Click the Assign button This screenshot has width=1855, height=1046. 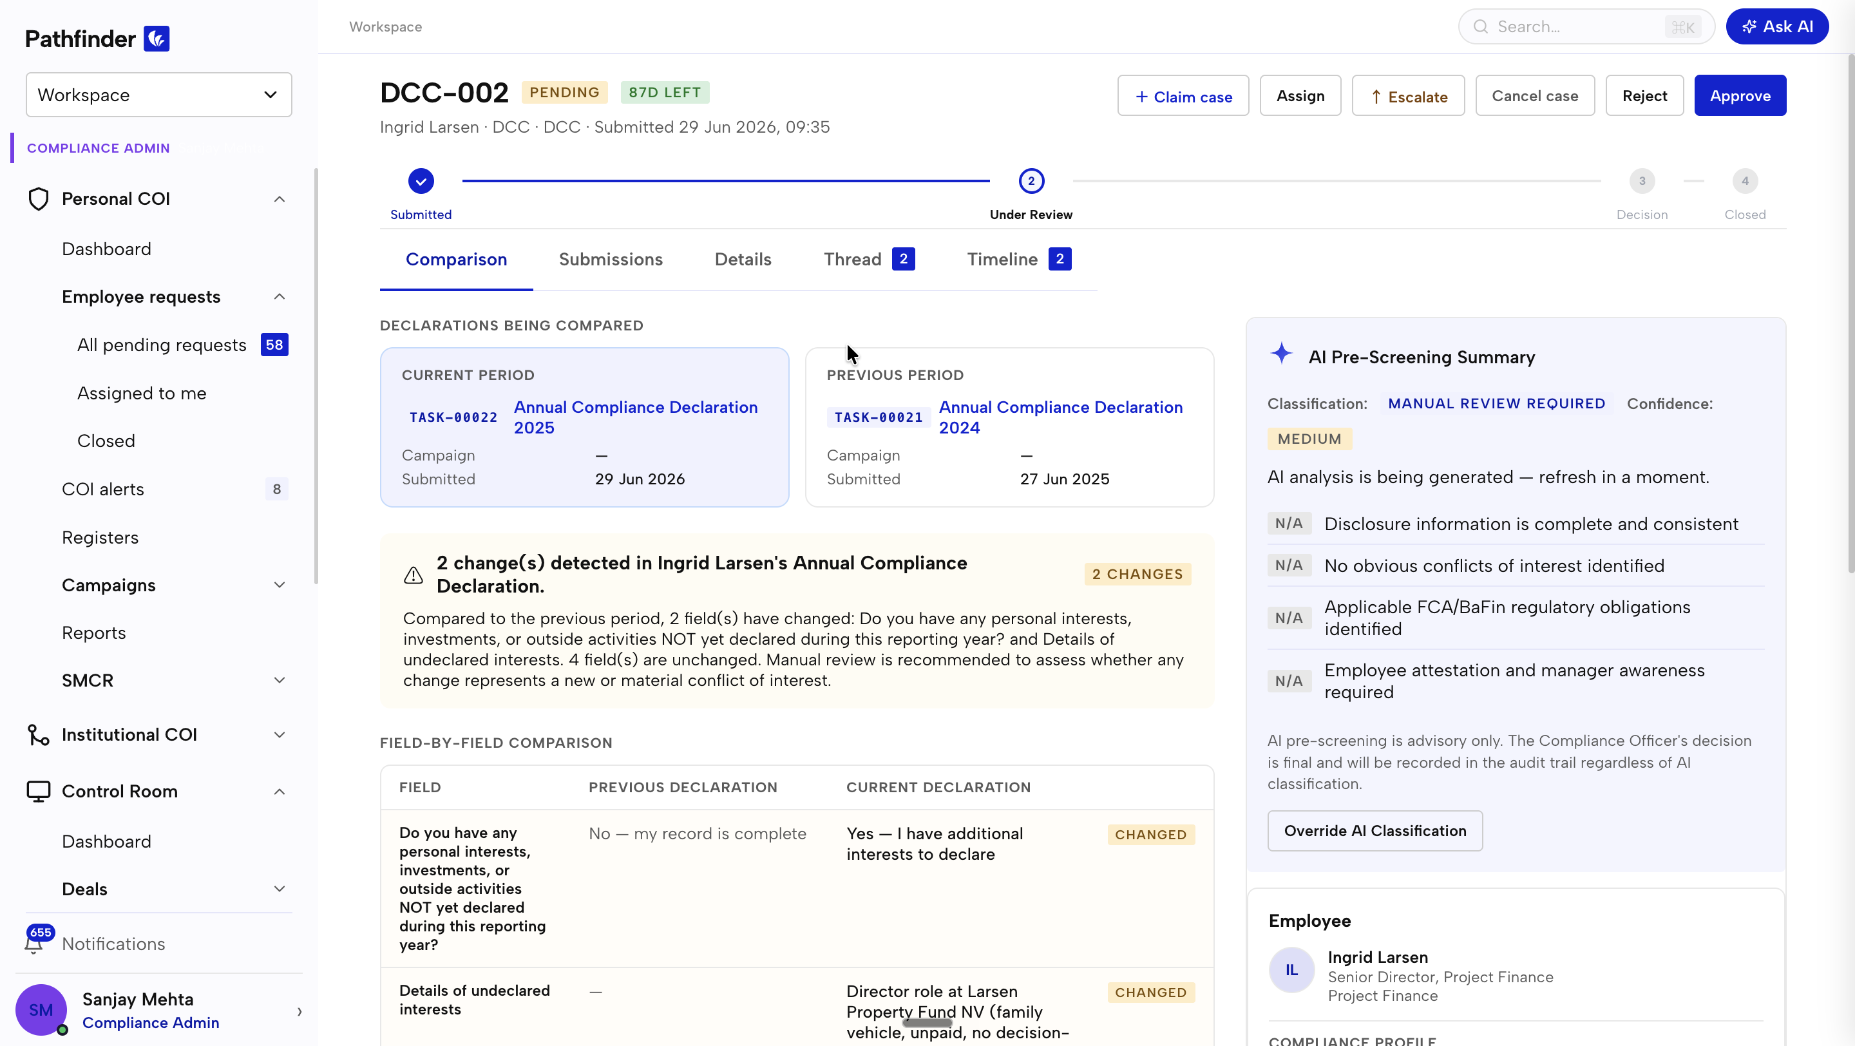(x=1300, y=96)
